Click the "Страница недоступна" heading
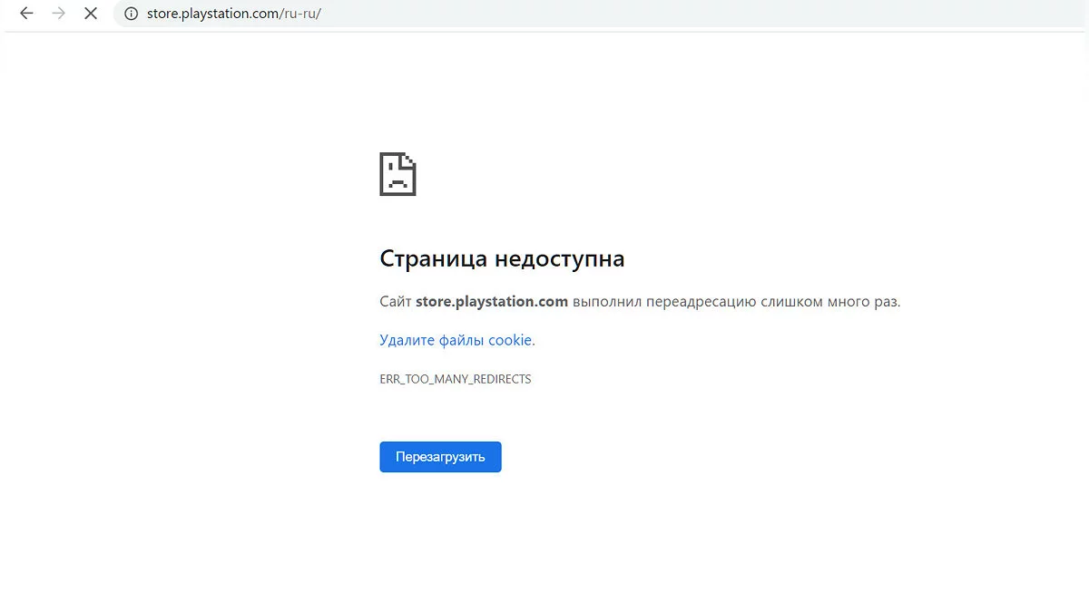 click(x=502, y=258)
